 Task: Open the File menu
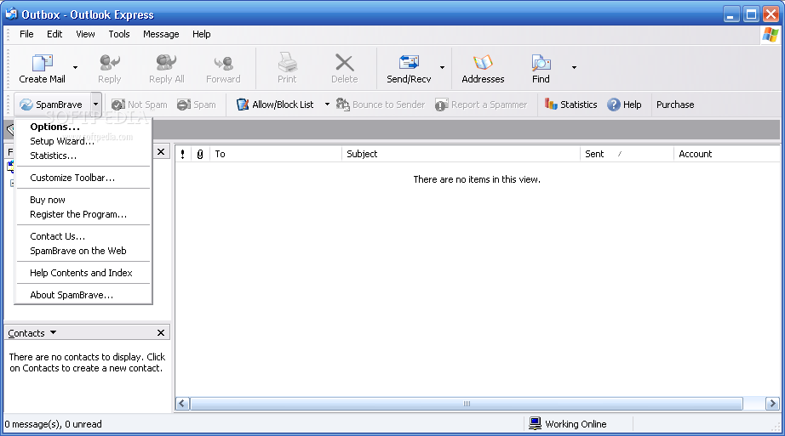coord(26,34)
